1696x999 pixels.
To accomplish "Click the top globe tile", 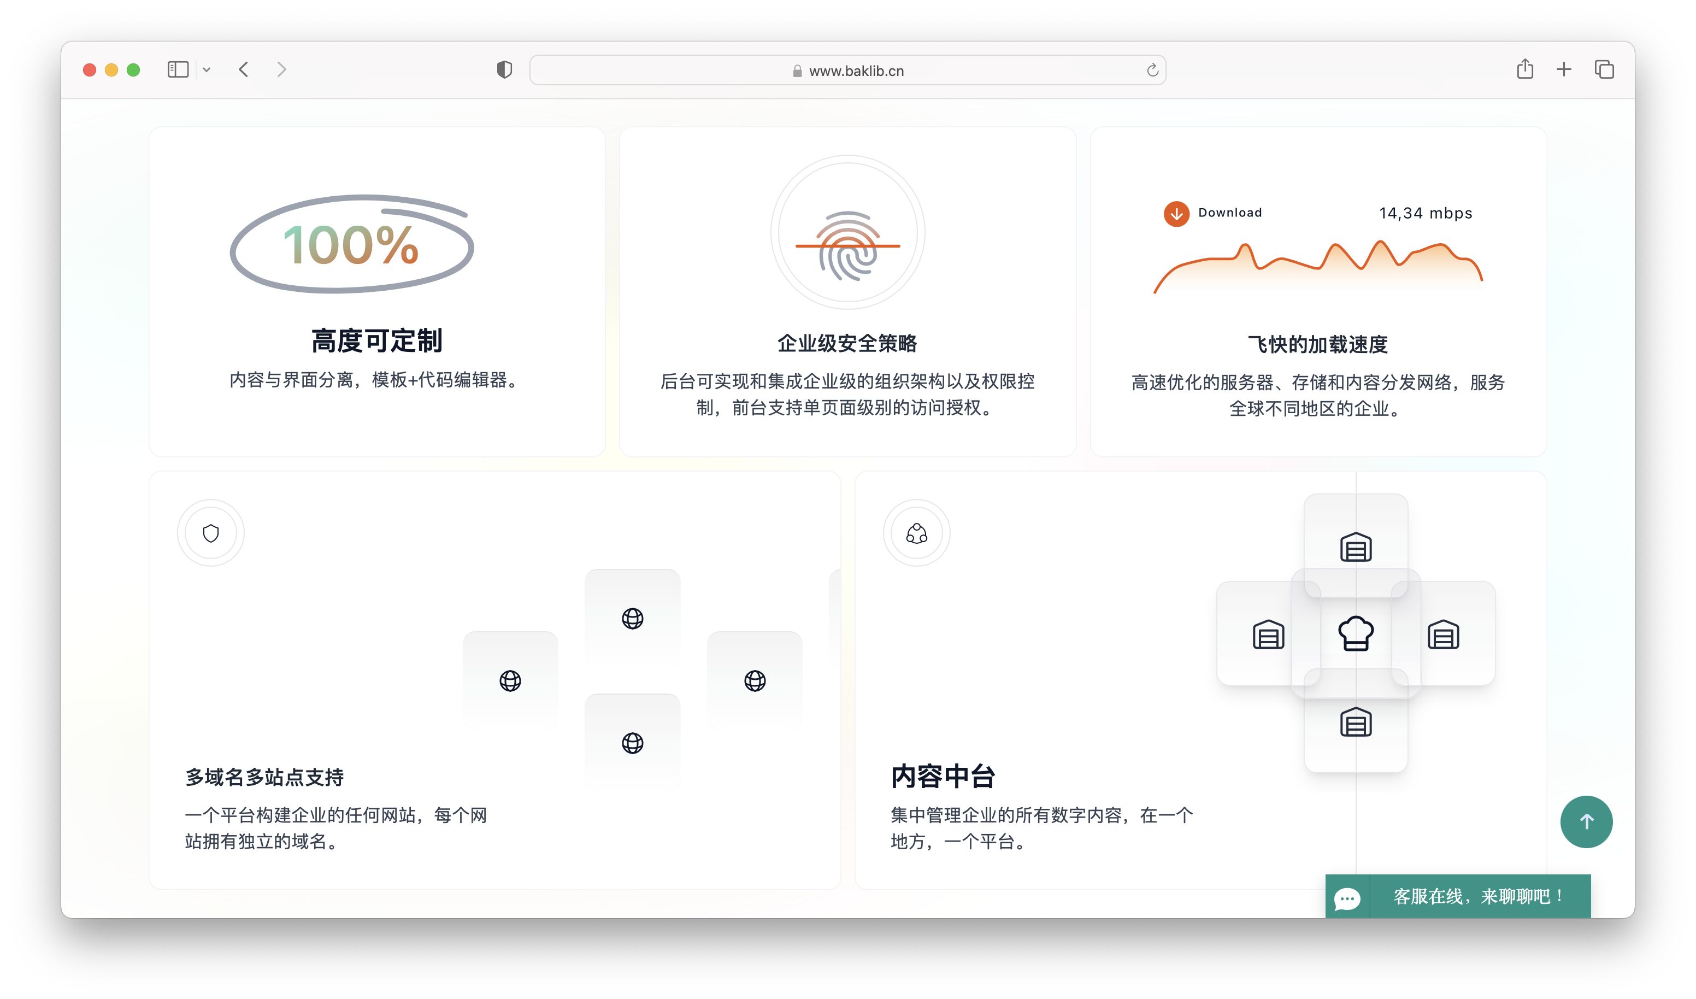I will coord(632,618).
